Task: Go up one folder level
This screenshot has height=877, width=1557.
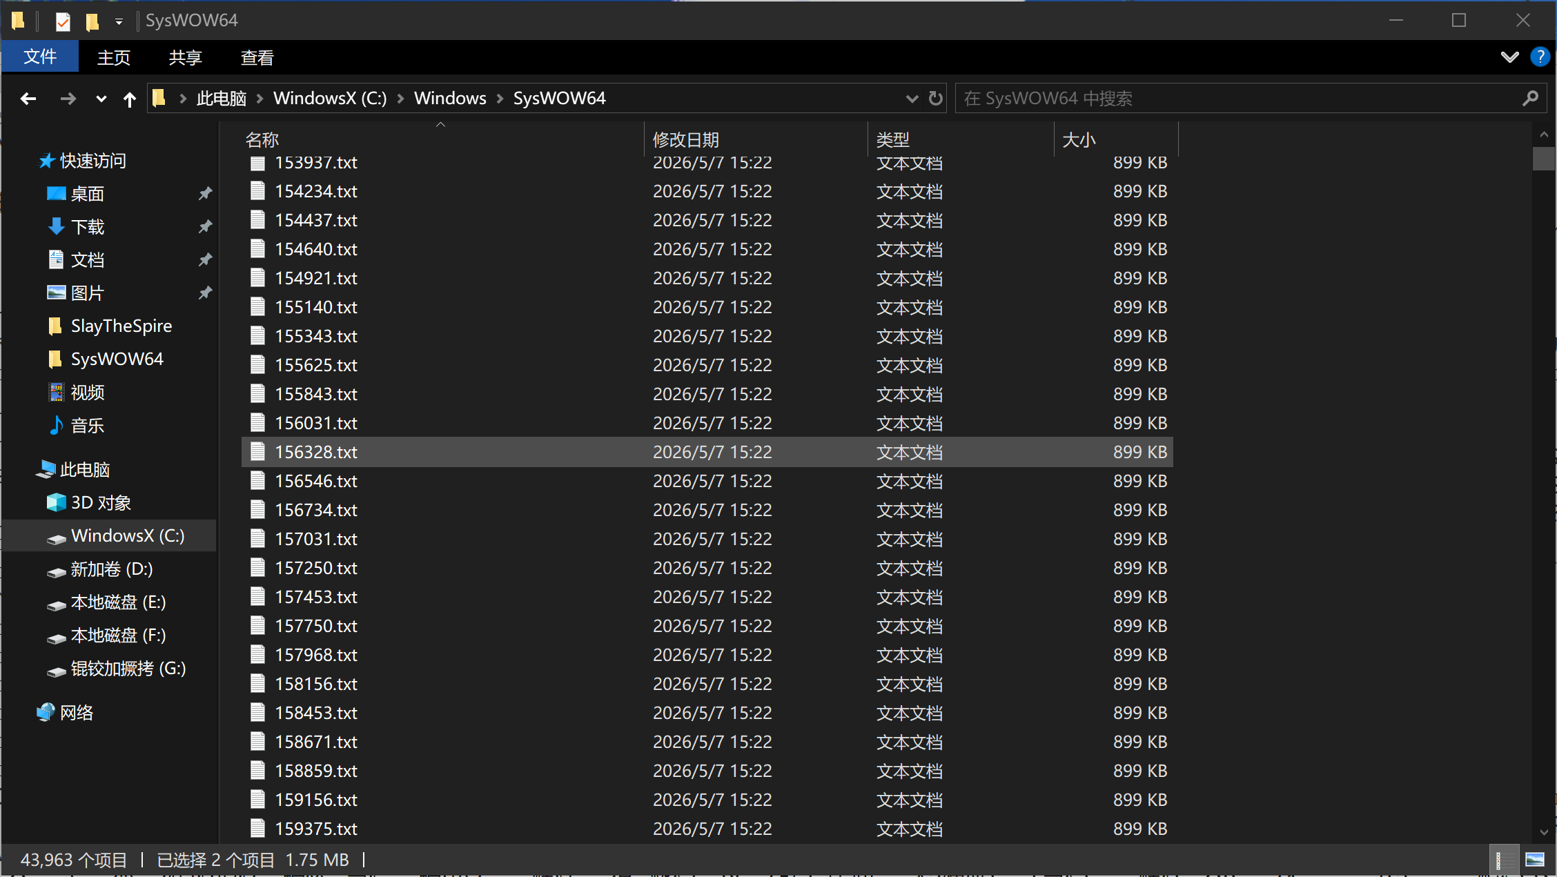Action: (130, 99)
